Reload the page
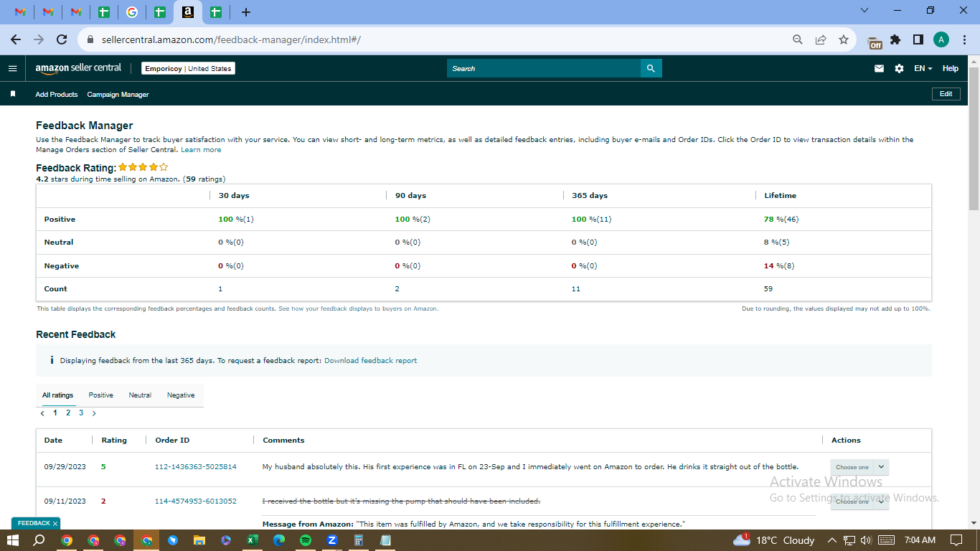 click(x=62, y=39)
